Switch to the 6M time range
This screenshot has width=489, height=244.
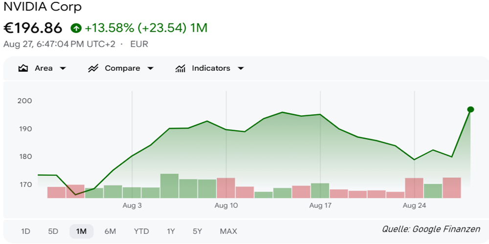click(x=110, y=231)
